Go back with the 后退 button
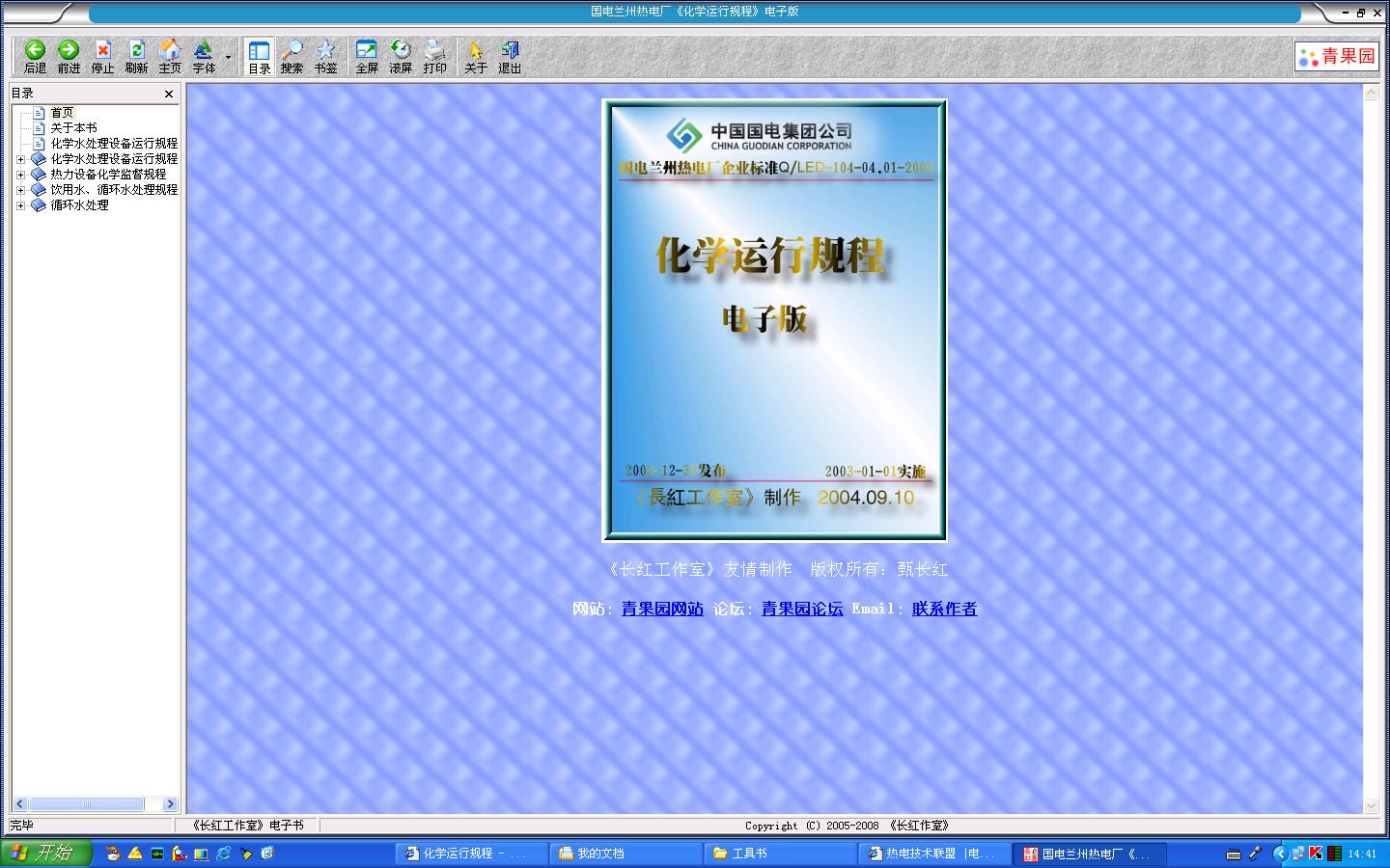1390x868 pixels. (35, 57)
